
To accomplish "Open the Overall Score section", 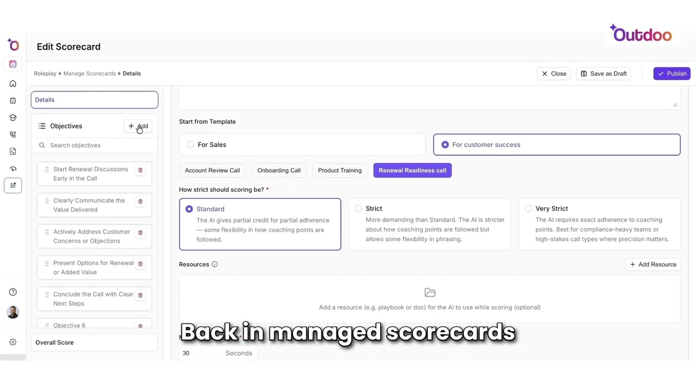I will coord(95,343).
